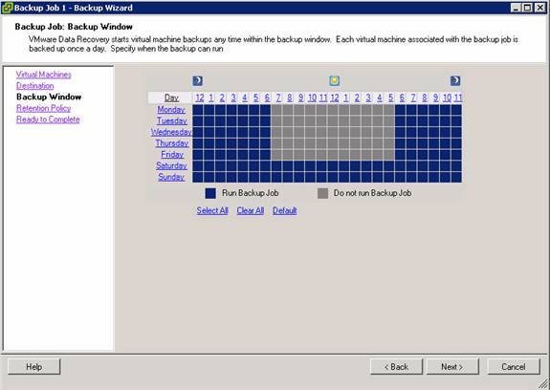Click the Next button
The image size is (550, 390).
coord(452,367)
